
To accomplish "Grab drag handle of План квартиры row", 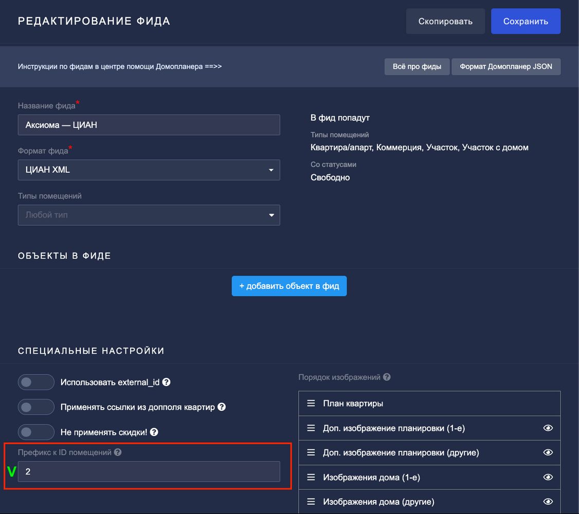I will pyautogui.click(x=311, y=403).
